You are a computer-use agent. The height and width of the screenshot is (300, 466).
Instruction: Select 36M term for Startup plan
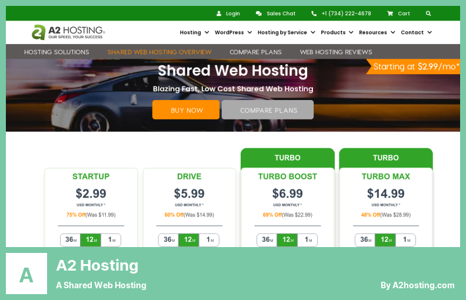pos(71,239)
